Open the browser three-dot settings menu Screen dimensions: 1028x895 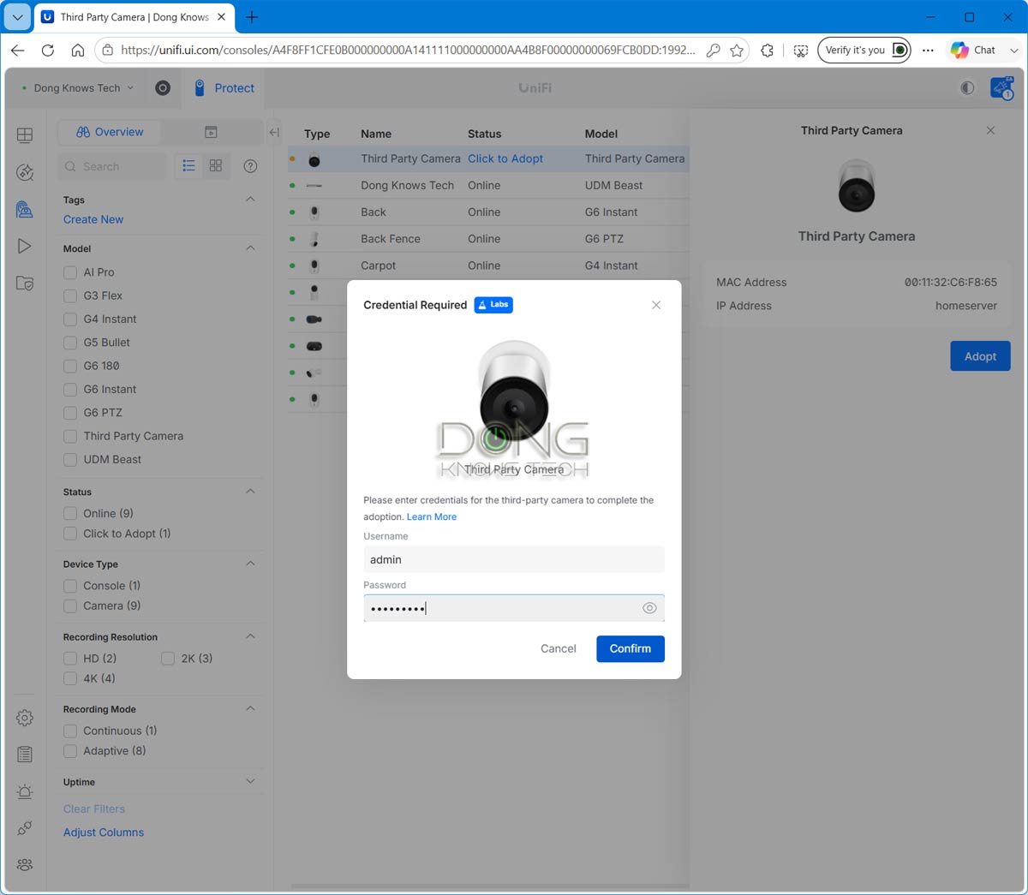click(928, 51)
